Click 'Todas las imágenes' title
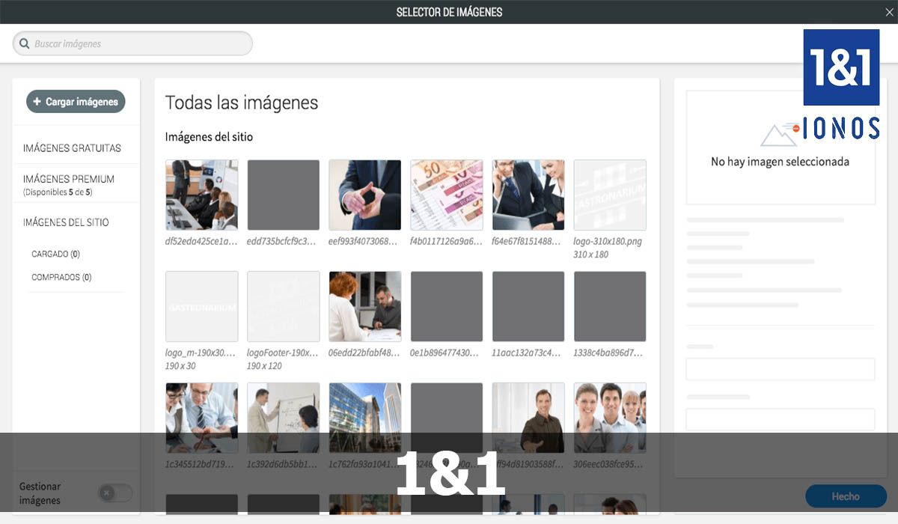Viewport: 898px width, 524px height. tap(242, 103)
